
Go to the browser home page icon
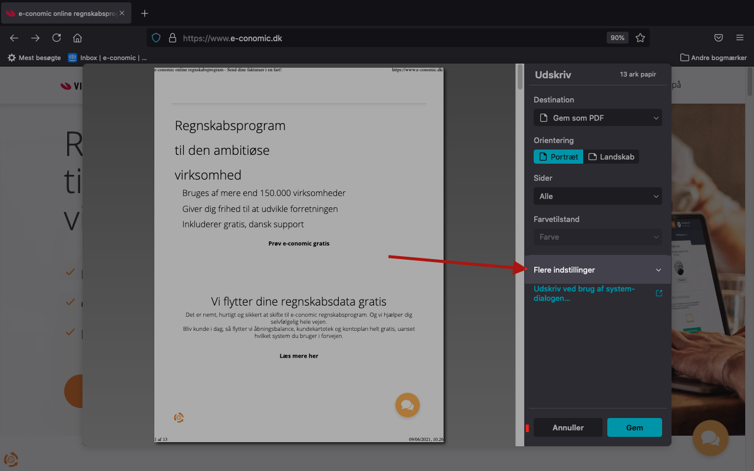click(x=77, y=38)
